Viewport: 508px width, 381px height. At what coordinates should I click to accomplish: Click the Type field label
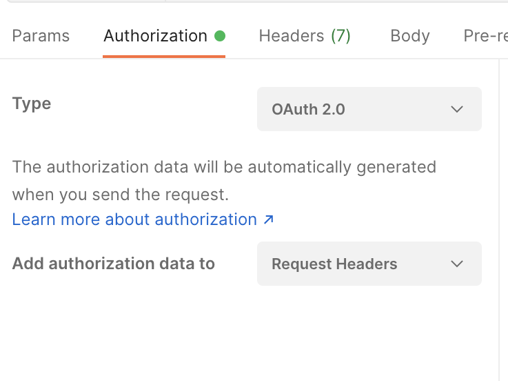32,104
